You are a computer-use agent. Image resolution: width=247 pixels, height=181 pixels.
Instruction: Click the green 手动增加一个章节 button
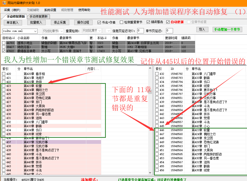(227, 30)
